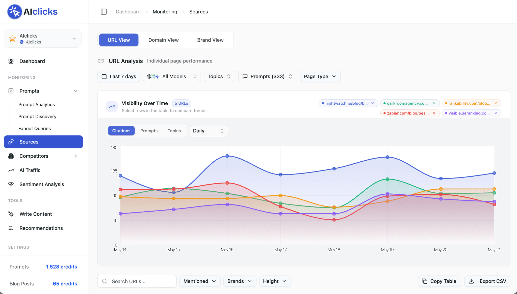This screenshot has width=517, height=294.
Task: Open Prompt Discovery page
Action: click(37, 117)
